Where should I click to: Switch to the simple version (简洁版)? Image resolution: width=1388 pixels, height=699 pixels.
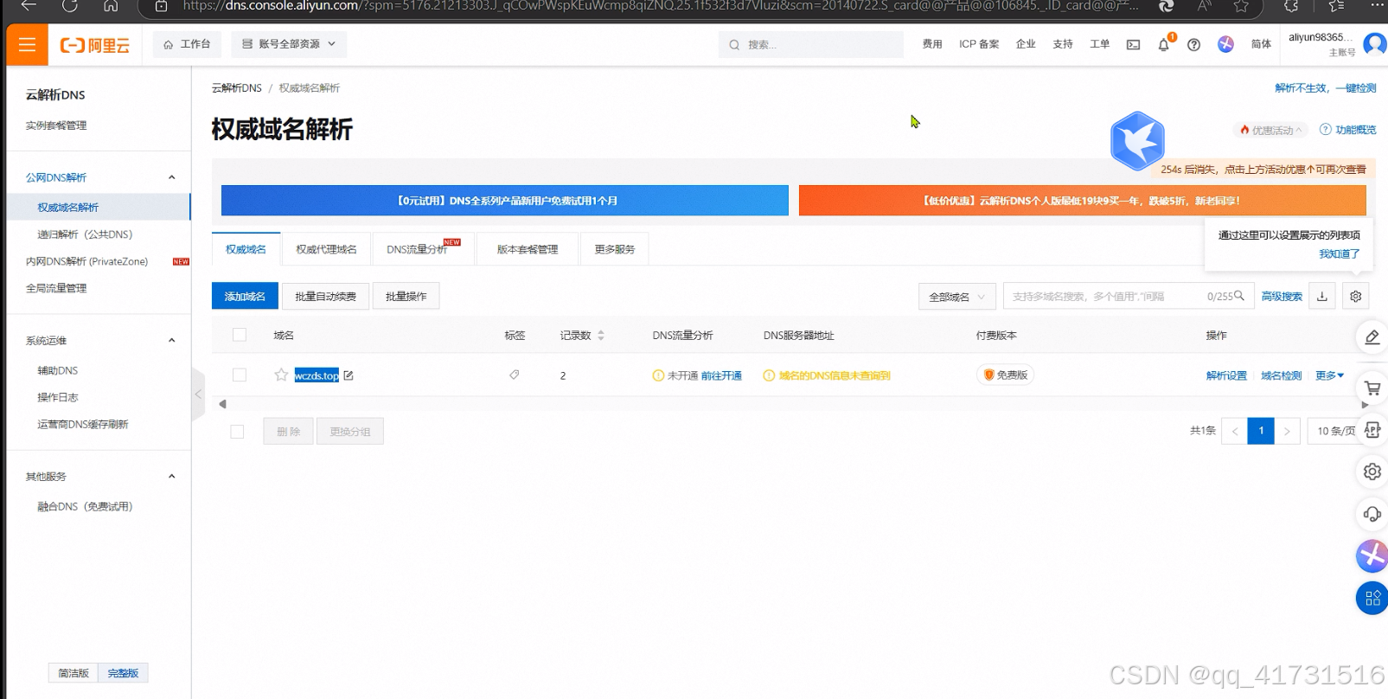coord(74,673)
